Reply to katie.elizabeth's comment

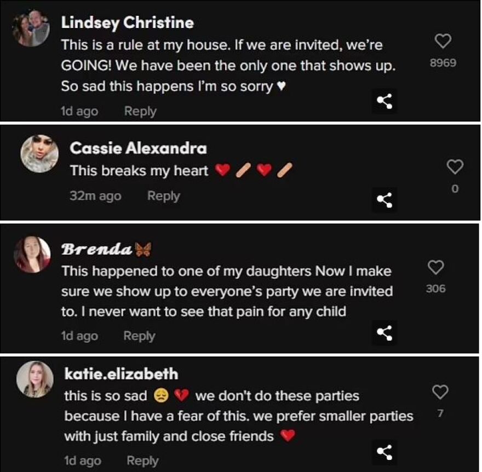pyautogui.click(x=142, y=461)
